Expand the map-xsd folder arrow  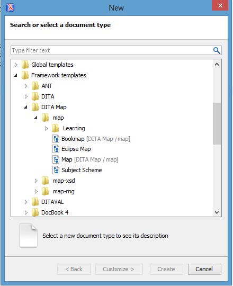point(36,181)
